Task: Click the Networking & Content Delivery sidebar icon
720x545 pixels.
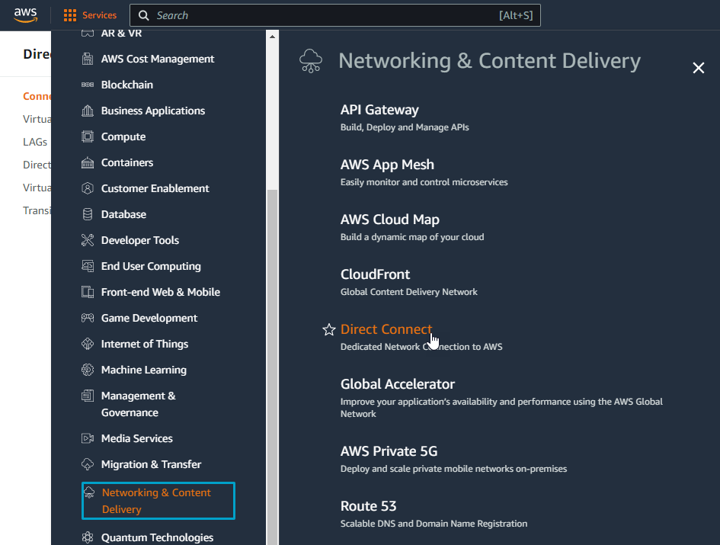Action: (x=89, y=492)
